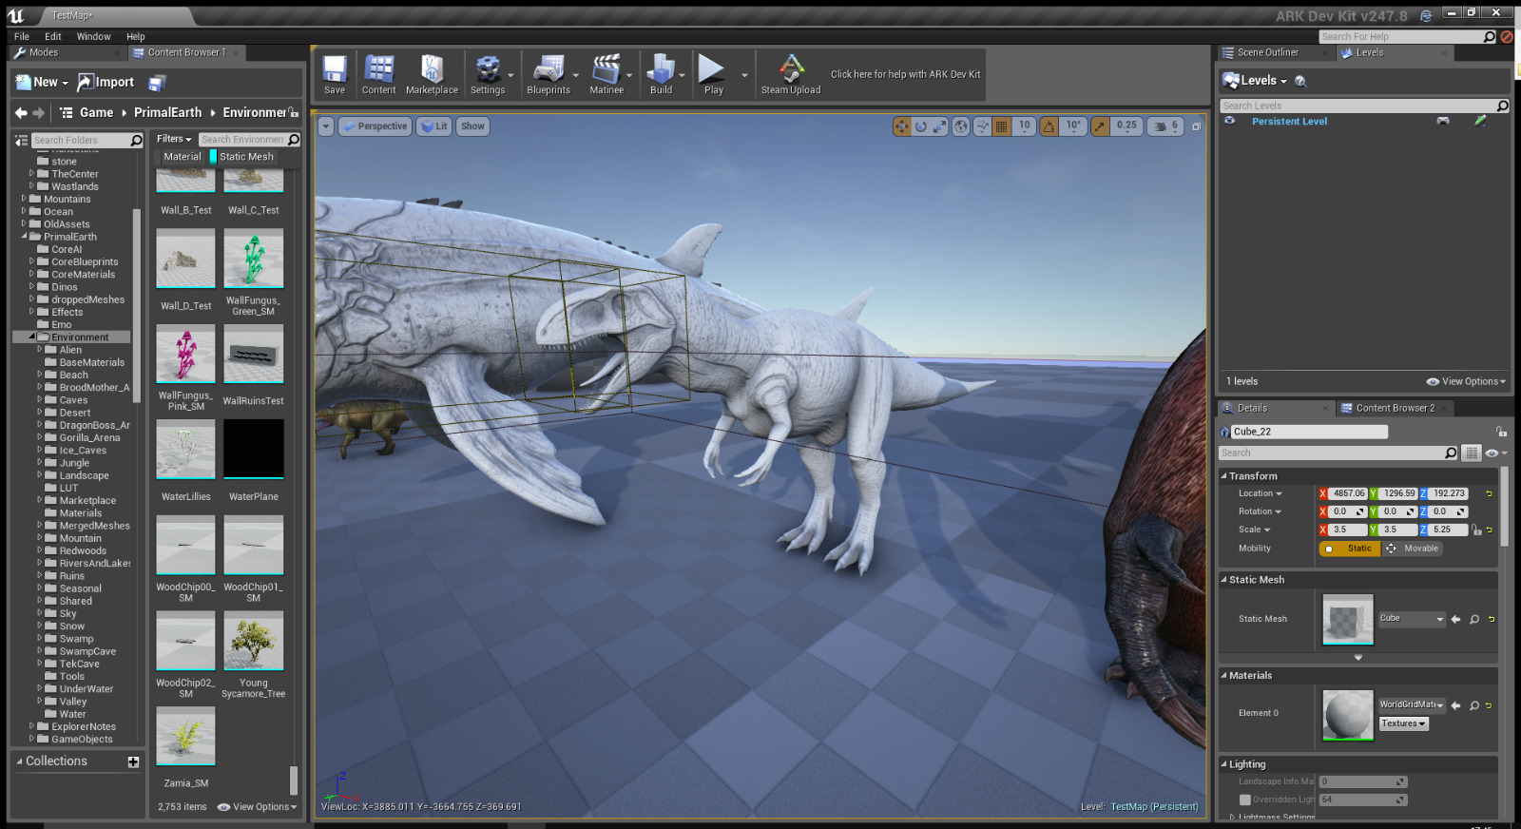Reset Location to default yellow arrow
1521x829 pixels.
pyautogui.click(x=1489, y=494)
